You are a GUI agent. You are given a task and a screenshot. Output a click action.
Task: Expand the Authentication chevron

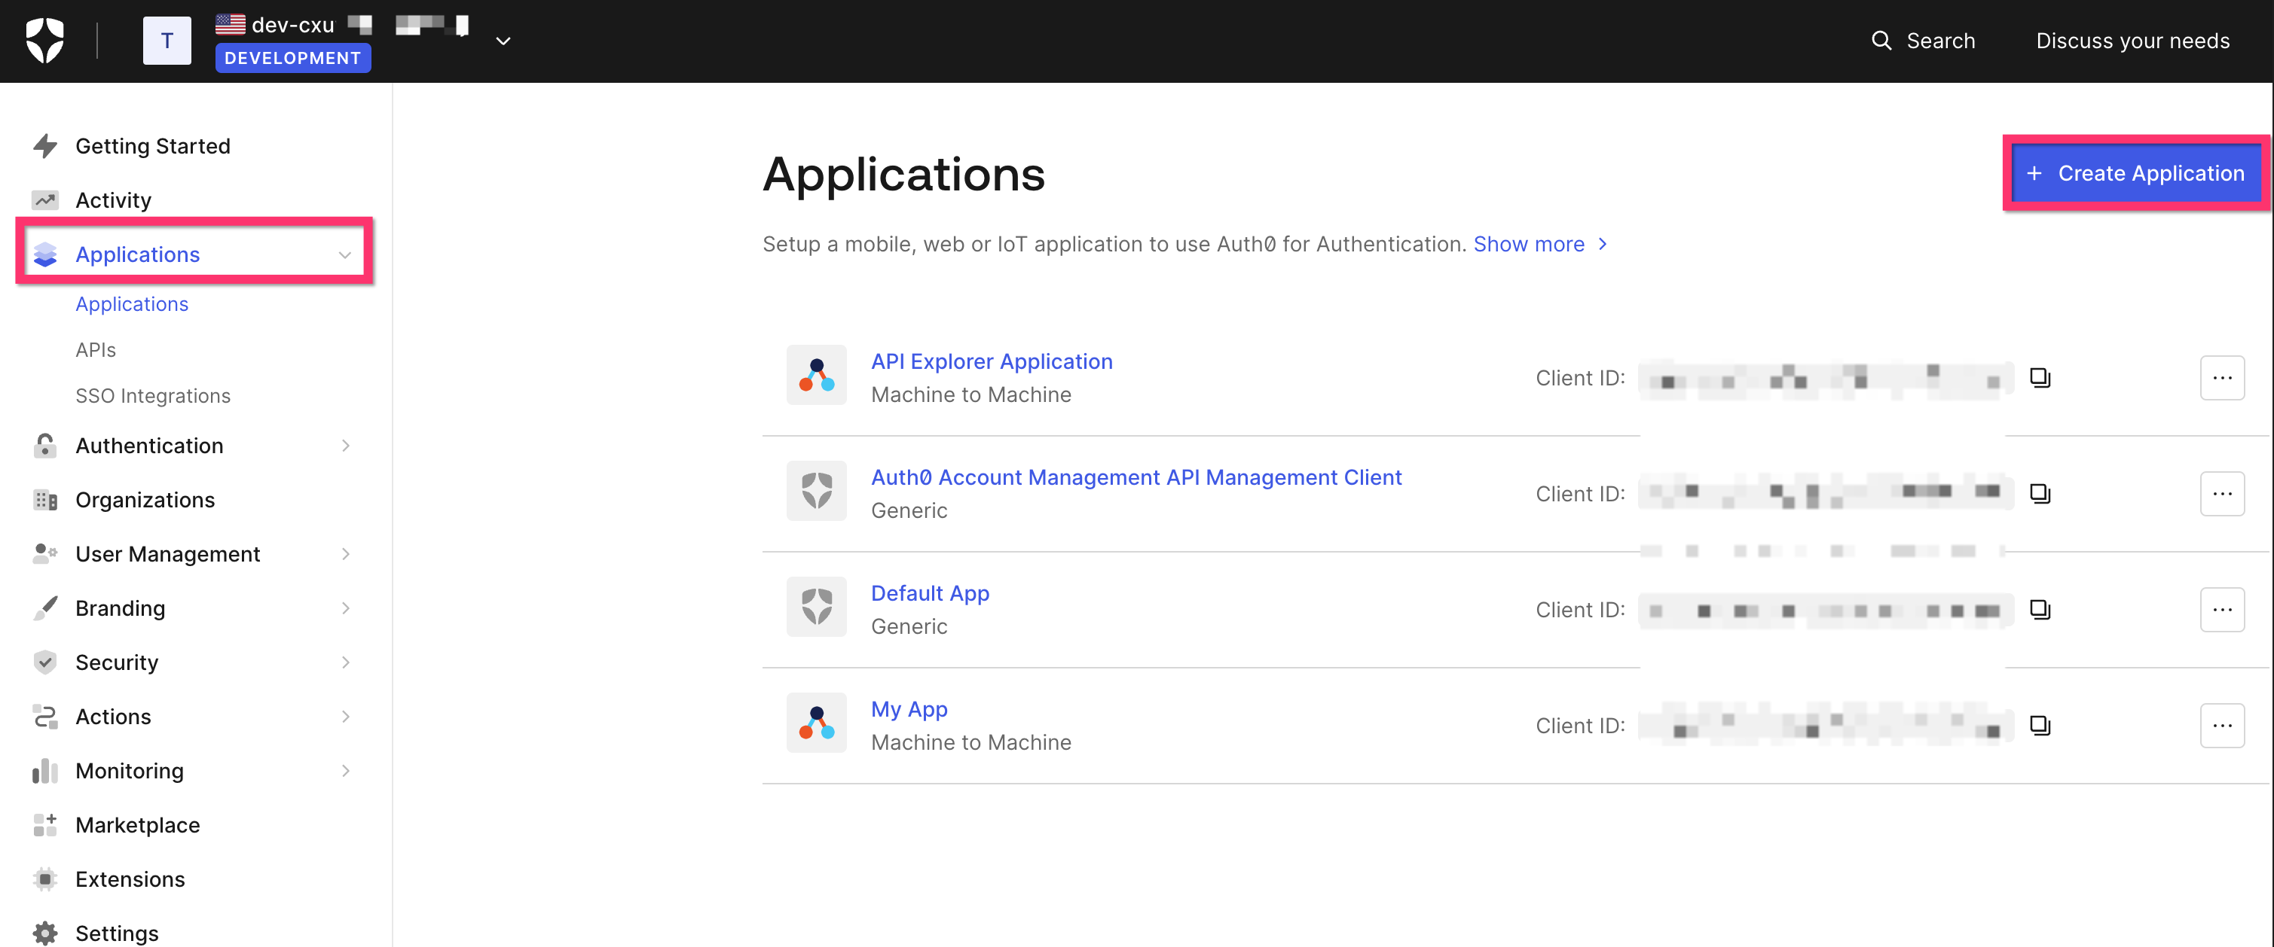click(x=346, y=446)
